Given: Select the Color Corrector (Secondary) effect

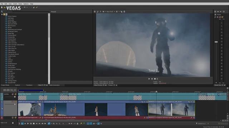Looking at the screenshot, I should pos(16,45).
